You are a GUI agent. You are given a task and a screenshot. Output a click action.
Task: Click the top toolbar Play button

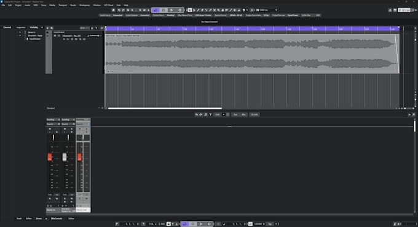(x=172, y=10)
